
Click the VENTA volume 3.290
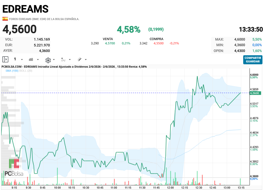click(x=95, y=43)
